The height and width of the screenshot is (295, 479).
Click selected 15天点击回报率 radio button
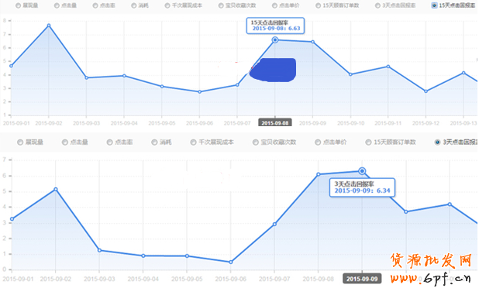(x=434, y=5)
